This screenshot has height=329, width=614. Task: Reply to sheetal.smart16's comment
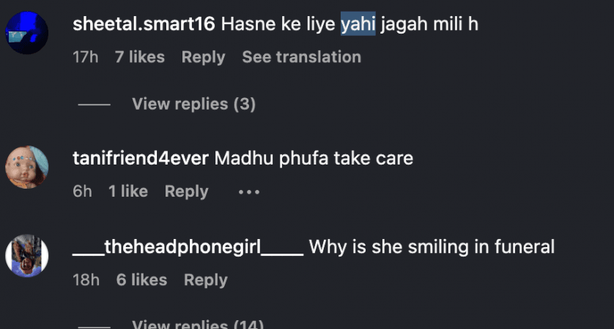(203, 57)
